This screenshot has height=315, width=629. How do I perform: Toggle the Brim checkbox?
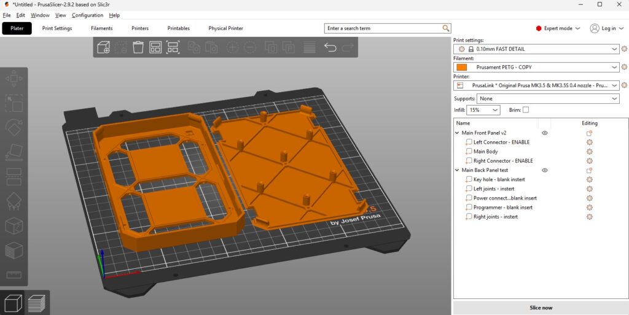[526, 110]
